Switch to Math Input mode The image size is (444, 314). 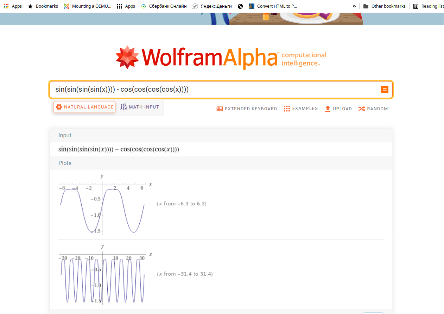[x=140, y=107]
